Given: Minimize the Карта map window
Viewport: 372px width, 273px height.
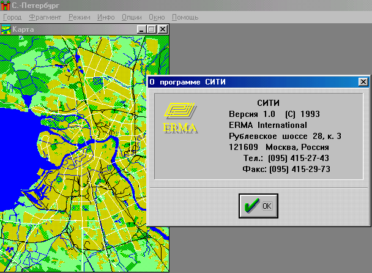Looking at the screenshot, I should click(142, 29).
